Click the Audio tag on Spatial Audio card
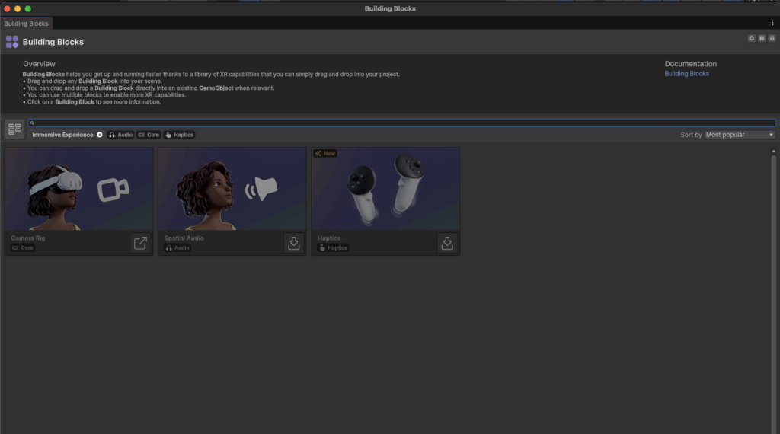This screenshot has height=434, width=780. coord(177,247)
